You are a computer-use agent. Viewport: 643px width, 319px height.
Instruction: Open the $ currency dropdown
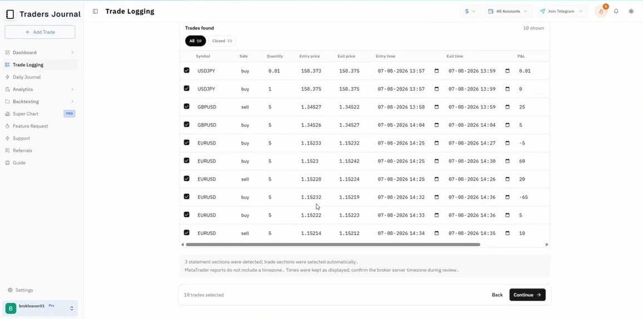pyautogui.click(x=470, y=12)
